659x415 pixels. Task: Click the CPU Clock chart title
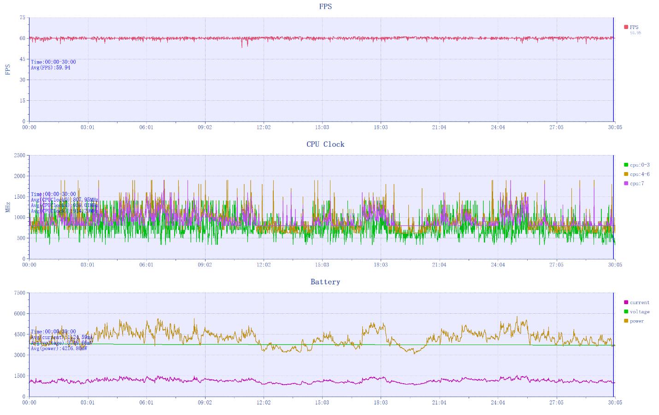[x=325, y=144]
